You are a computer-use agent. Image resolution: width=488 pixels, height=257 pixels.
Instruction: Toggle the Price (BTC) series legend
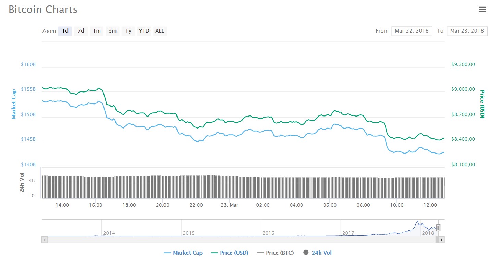click(x=275, y=253)
